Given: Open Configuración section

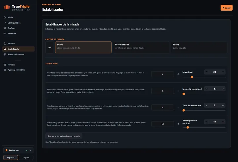Looking at the screenshot, I should click(x=18, y=23).
